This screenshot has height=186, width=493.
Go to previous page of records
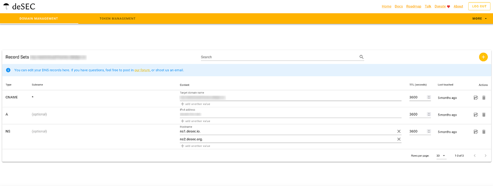pos(475,156)
